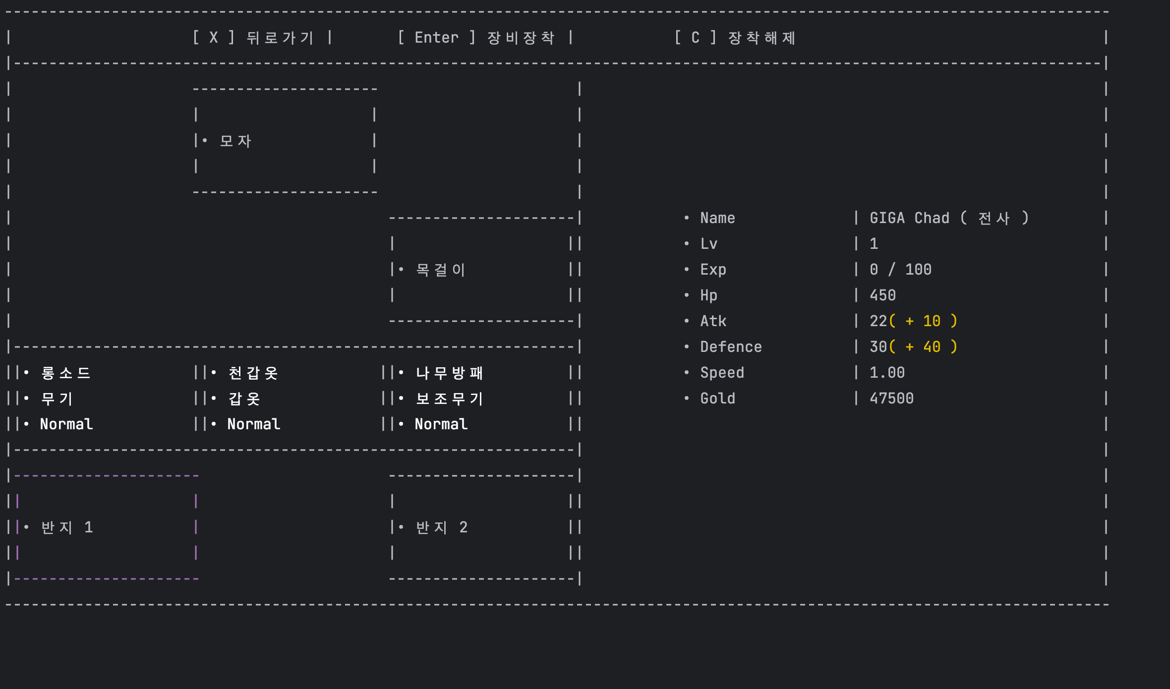
Task: Click the Exp value 0 / 100
Action: tap(900, 270)
